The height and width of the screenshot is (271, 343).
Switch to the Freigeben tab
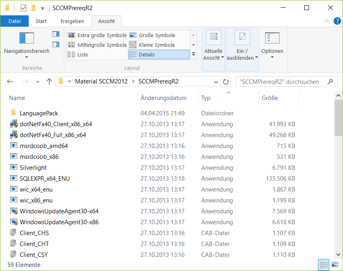point(72,21)
